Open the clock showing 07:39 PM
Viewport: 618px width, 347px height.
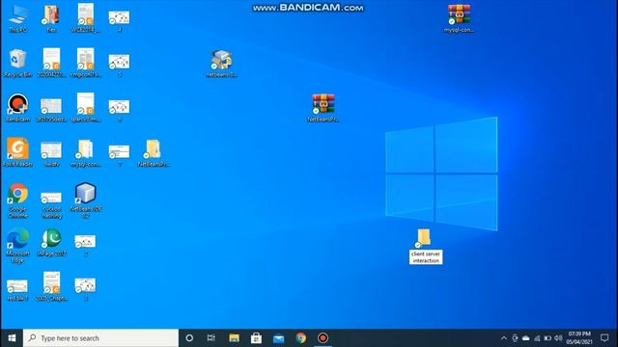click(x=579, y=338)
